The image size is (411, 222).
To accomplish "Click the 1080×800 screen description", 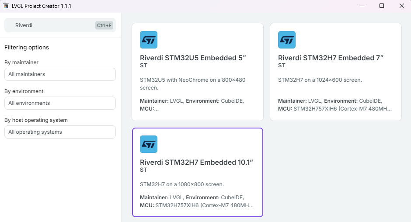I will click(x=182, y=184).
